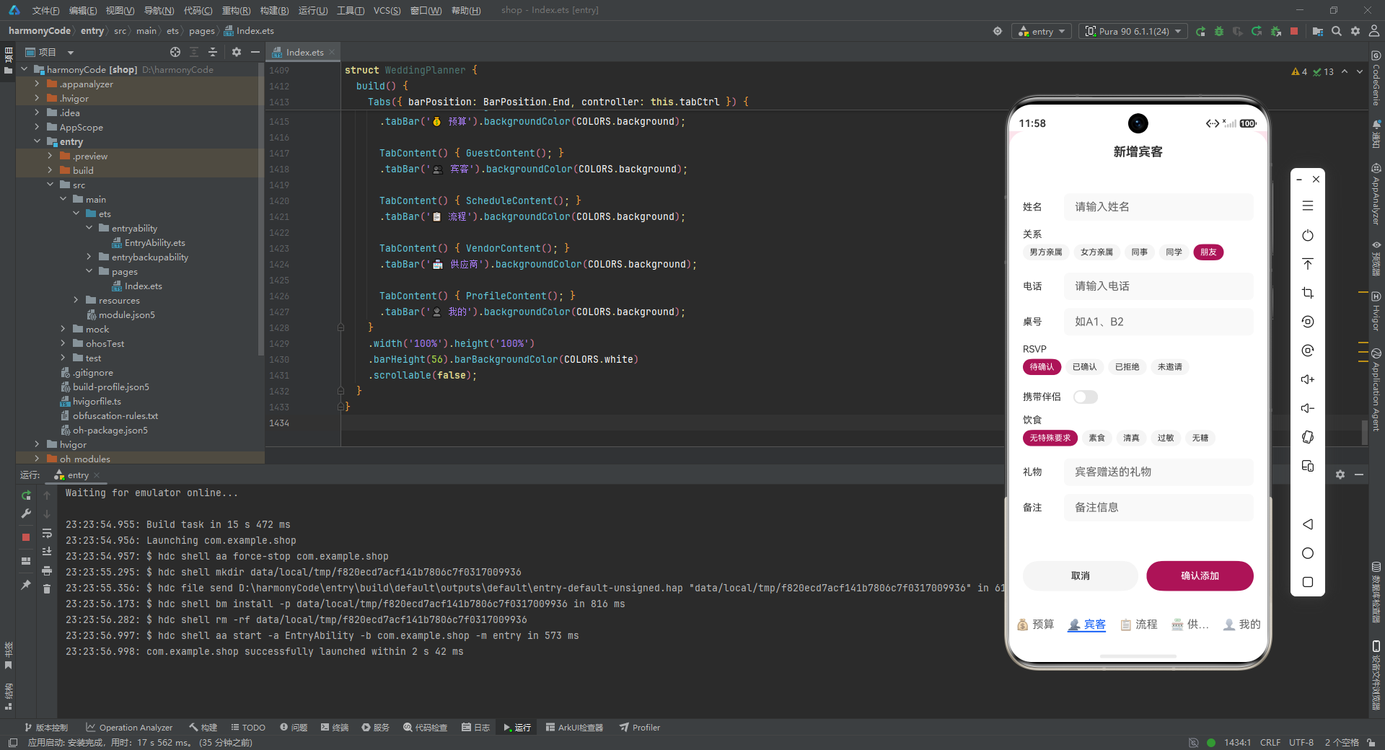Select the 素食 diet chip
This screenshot has height=750, width=1385.
(1096, 438)
